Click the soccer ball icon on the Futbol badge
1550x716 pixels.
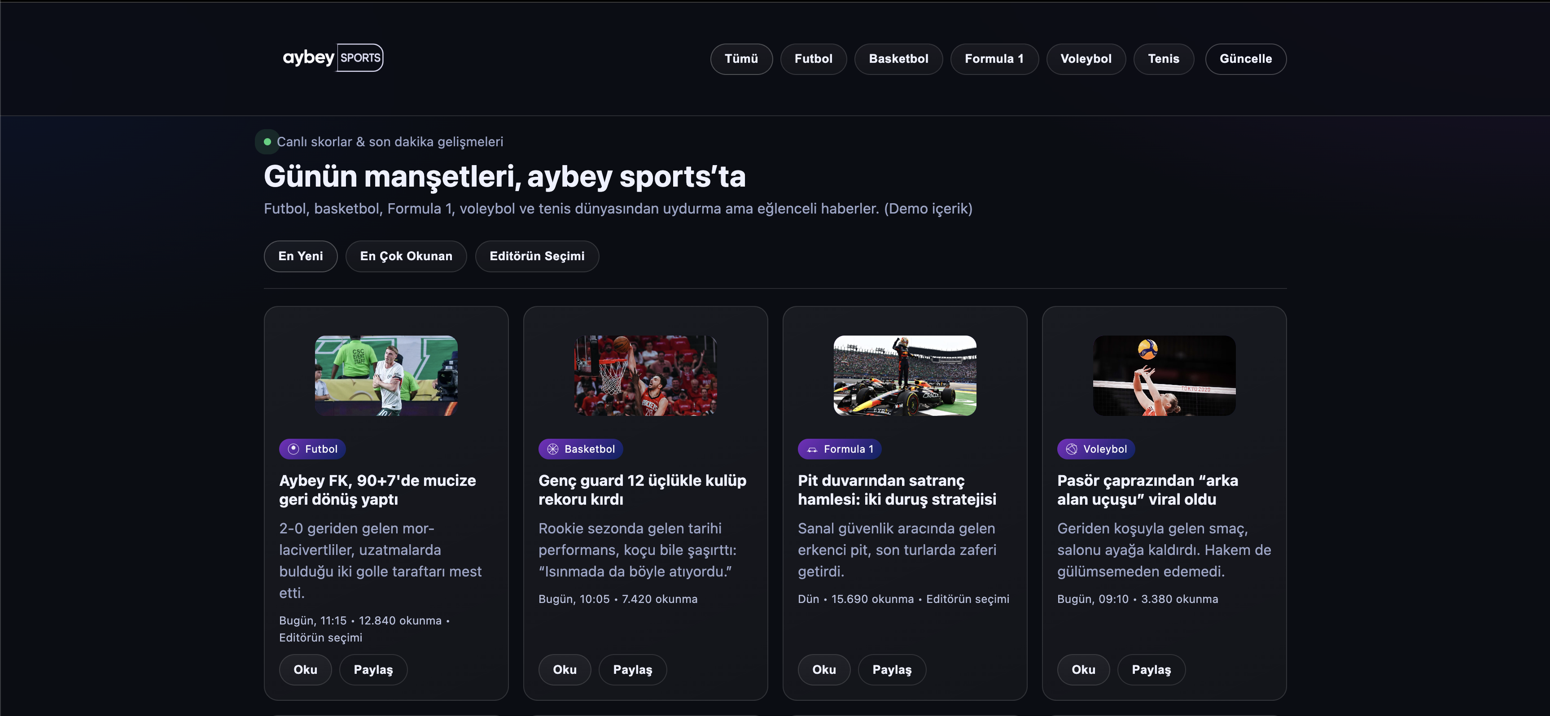[x=293, y=448]
